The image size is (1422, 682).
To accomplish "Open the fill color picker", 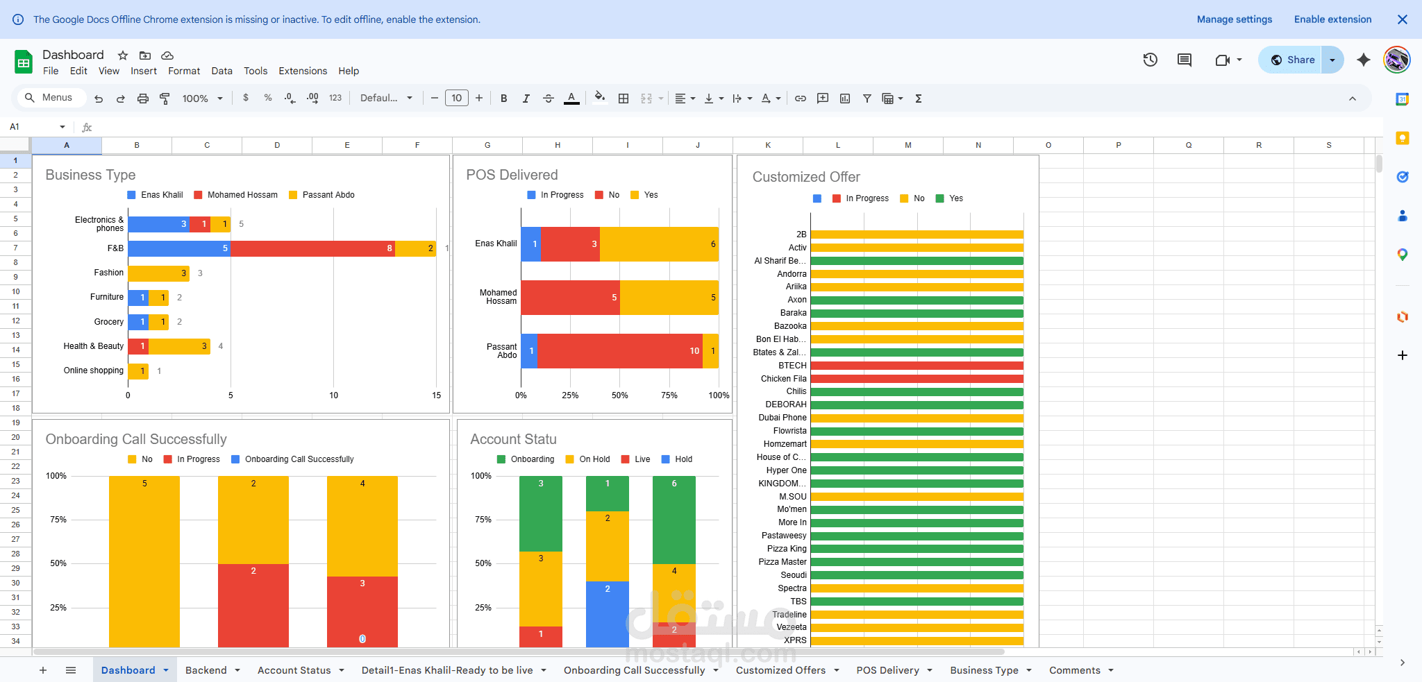I will click(x=600, y=98).
